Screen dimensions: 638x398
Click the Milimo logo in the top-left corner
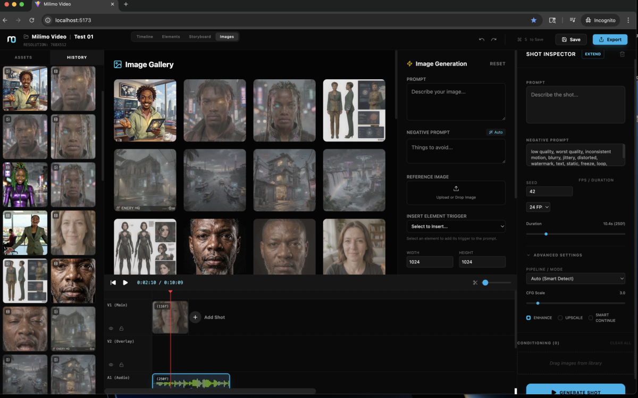click(x=10, y=39)
